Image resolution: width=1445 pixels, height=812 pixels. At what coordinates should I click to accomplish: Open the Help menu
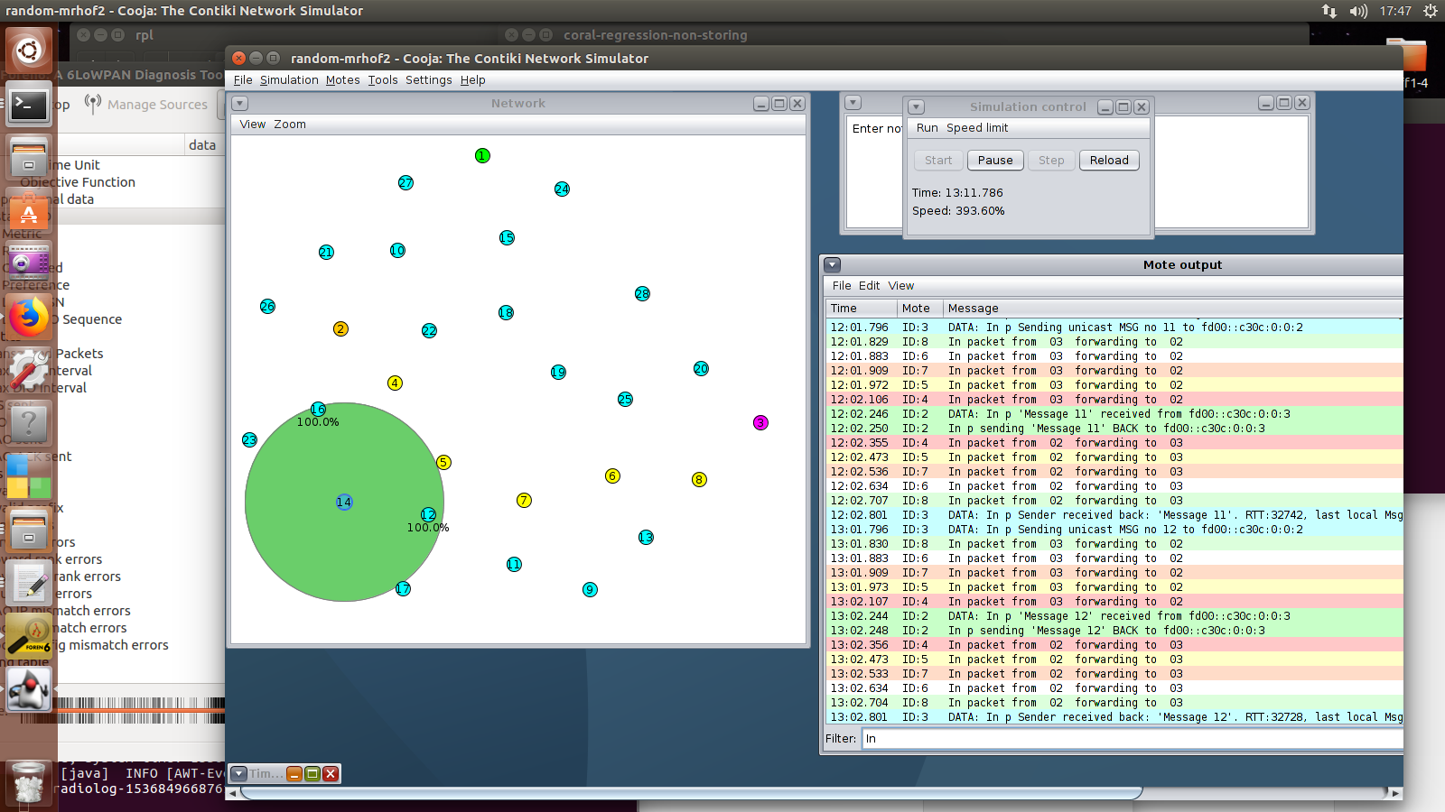(472, 80)
